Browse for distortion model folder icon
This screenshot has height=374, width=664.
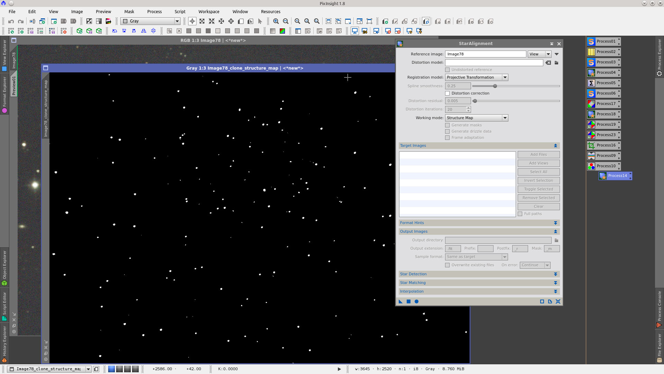(556, 63)
